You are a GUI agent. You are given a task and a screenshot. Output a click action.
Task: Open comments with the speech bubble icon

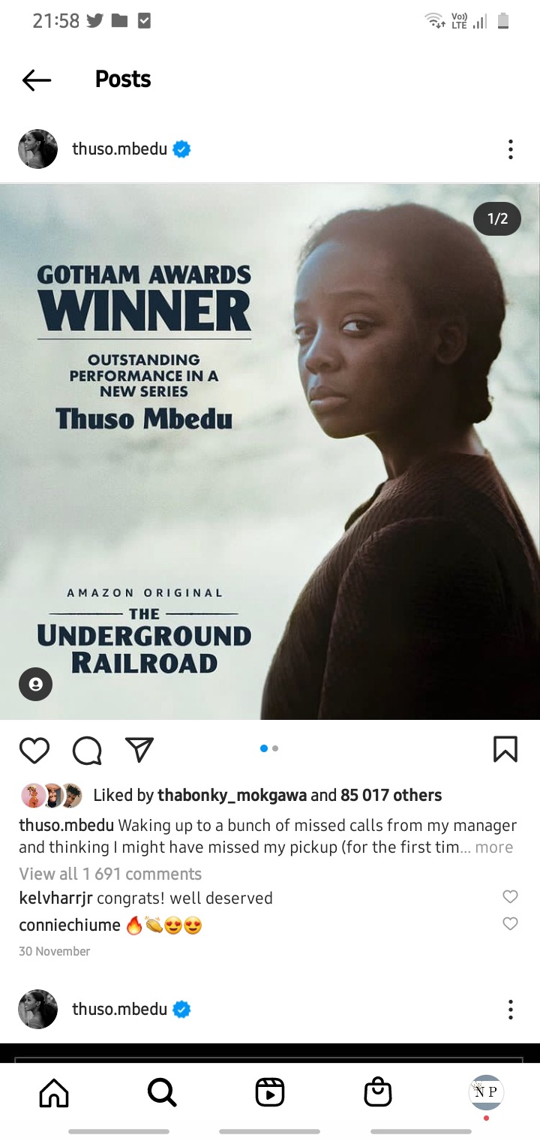87,750
